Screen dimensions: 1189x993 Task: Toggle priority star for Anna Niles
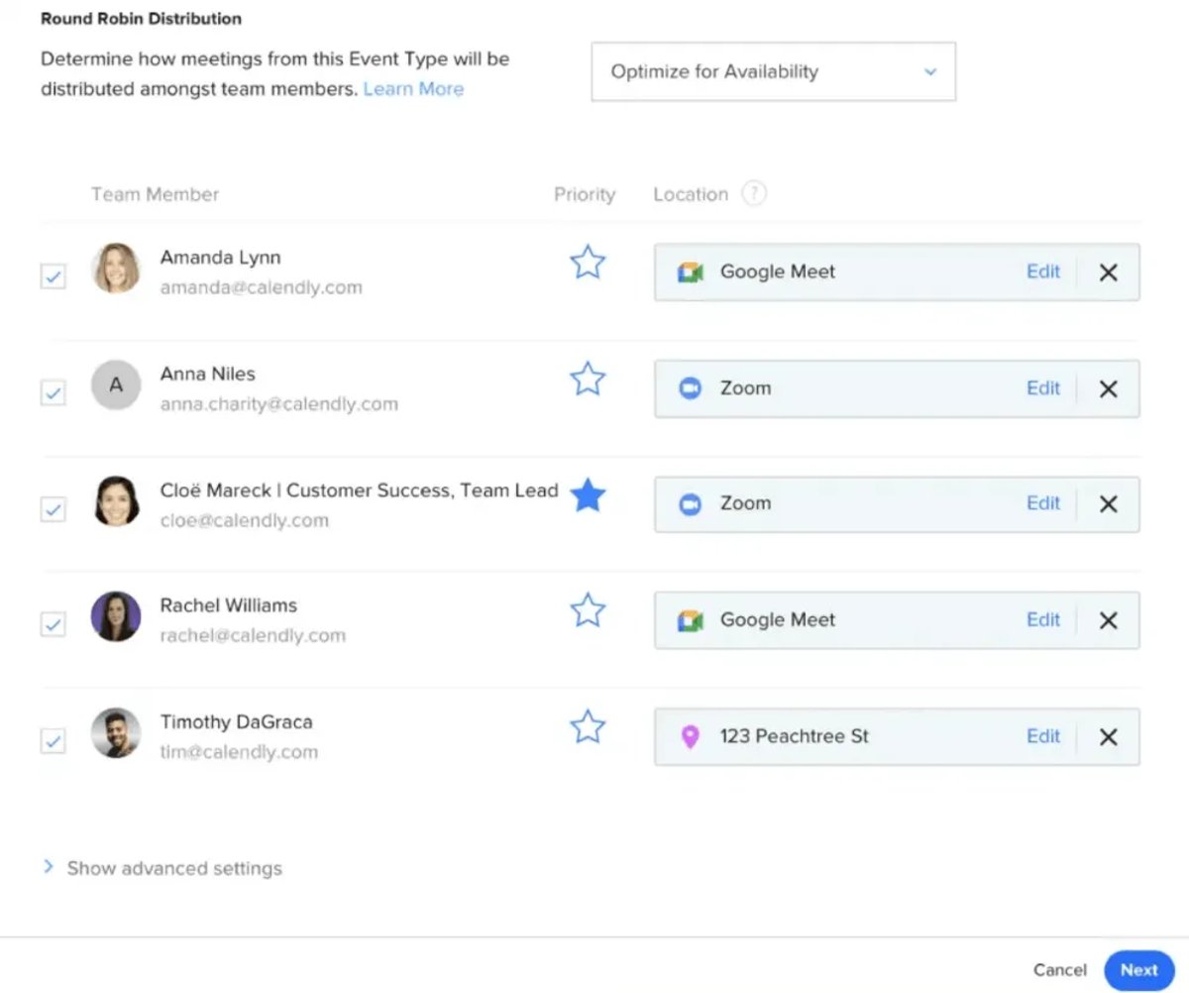(x=588, y=379)
